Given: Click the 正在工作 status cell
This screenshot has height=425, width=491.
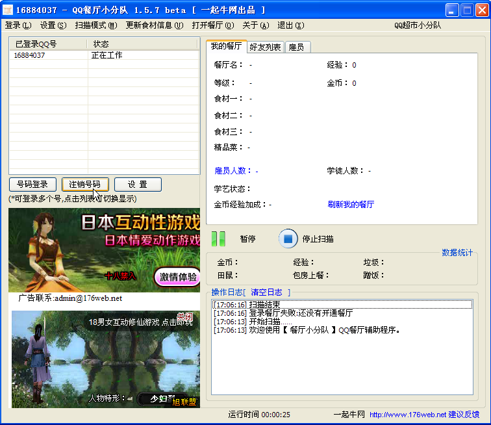Looking at the screenshot, I should [x=107, y=55].
